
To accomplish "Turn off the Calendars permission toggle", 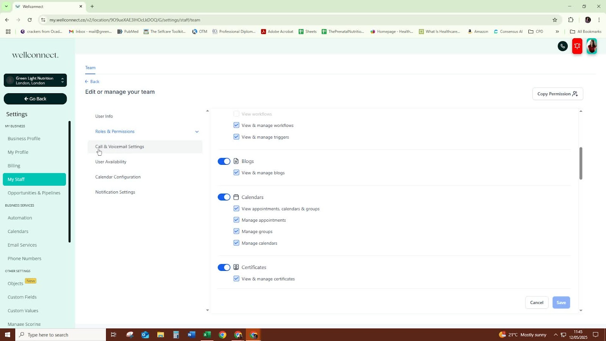I will [x=224, y=197].
